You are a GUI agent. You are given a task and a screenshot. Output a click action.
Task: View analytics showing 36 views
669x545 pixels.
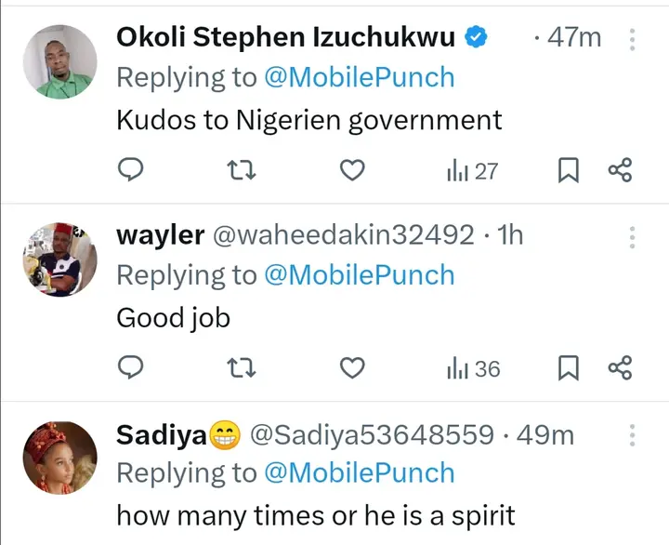[473, 369]
